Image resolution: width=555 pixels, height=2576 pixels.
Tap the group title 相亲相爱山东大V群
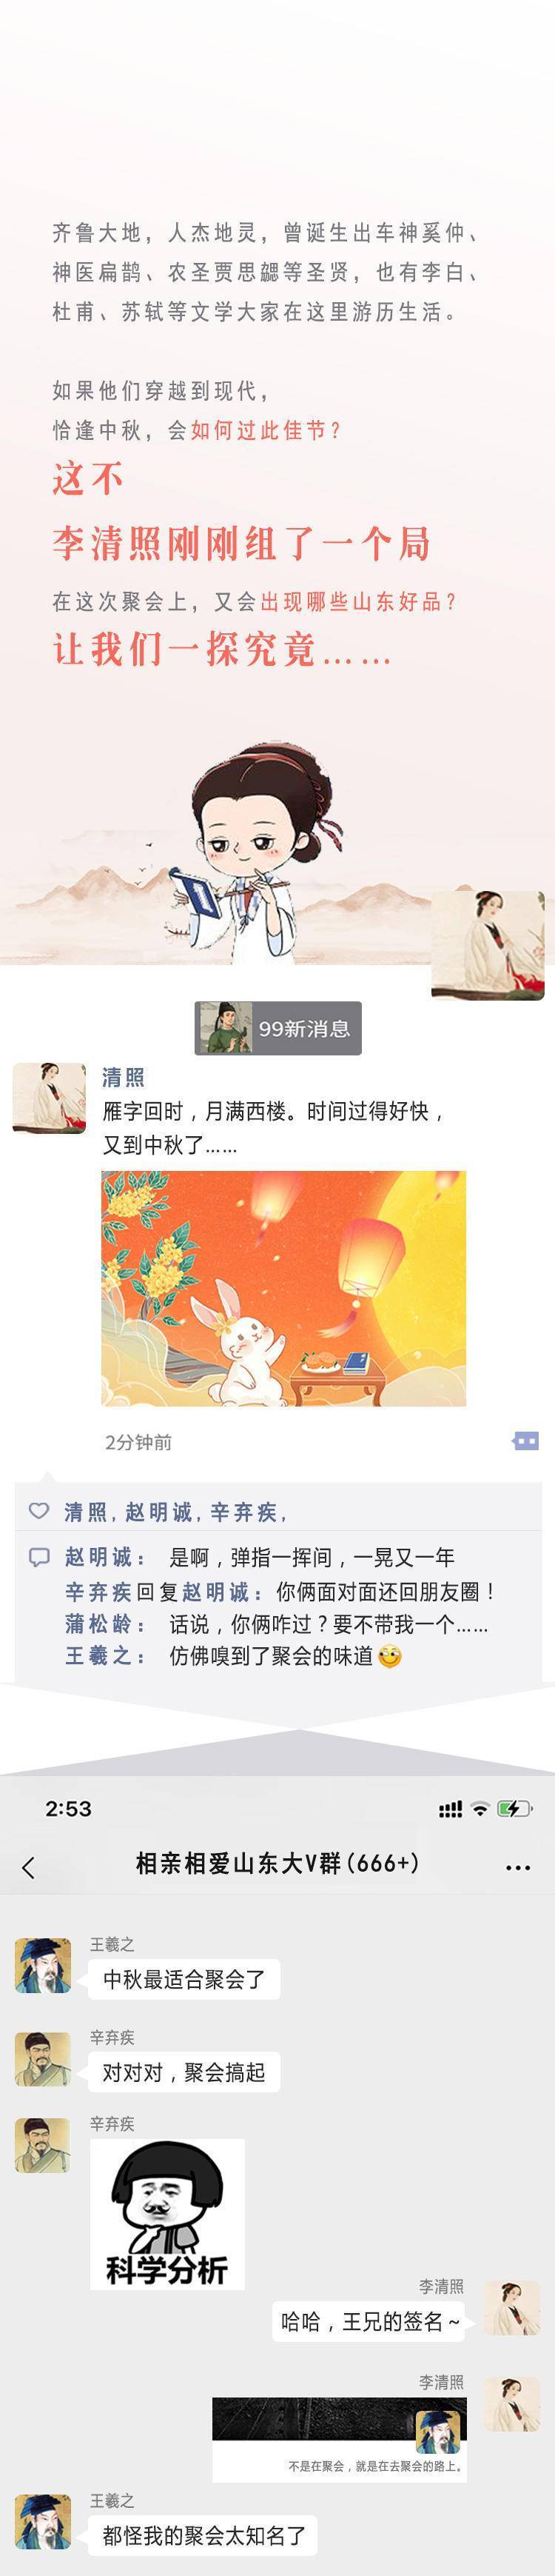277,1863
